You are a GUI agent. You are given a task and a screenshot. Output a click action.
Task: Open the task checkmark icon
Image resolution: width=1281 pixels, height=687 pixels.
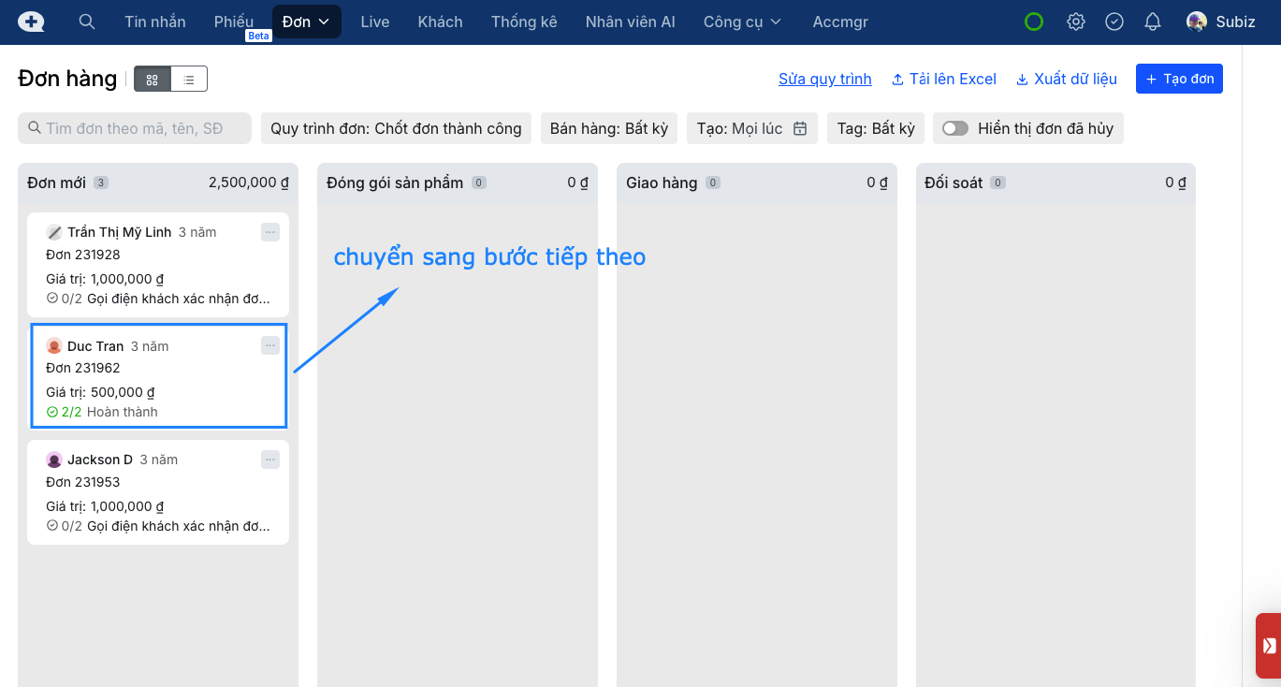point(1114,22)
